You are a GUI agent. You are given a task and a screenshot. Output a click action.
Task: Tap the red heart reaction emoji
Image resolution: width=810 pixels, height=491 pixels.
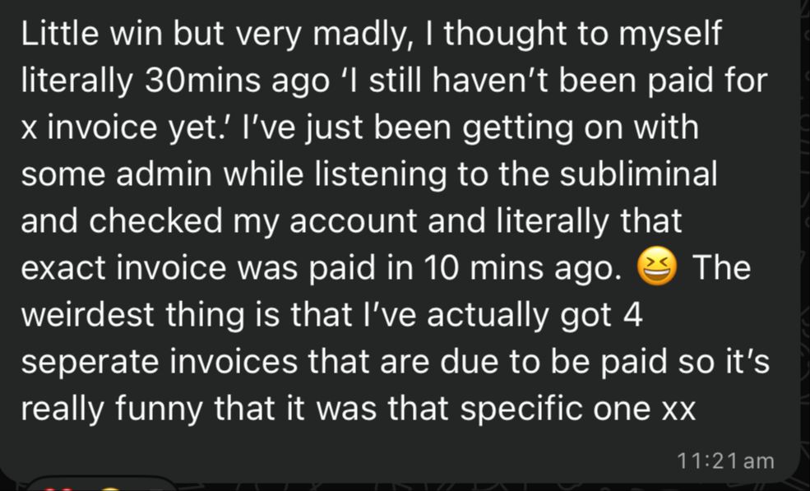[58, 489]
